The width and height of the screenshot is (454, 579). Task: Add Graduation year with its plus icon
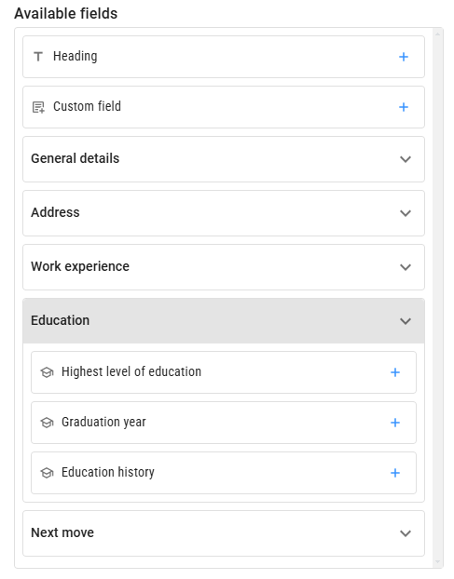click(395, 423)
